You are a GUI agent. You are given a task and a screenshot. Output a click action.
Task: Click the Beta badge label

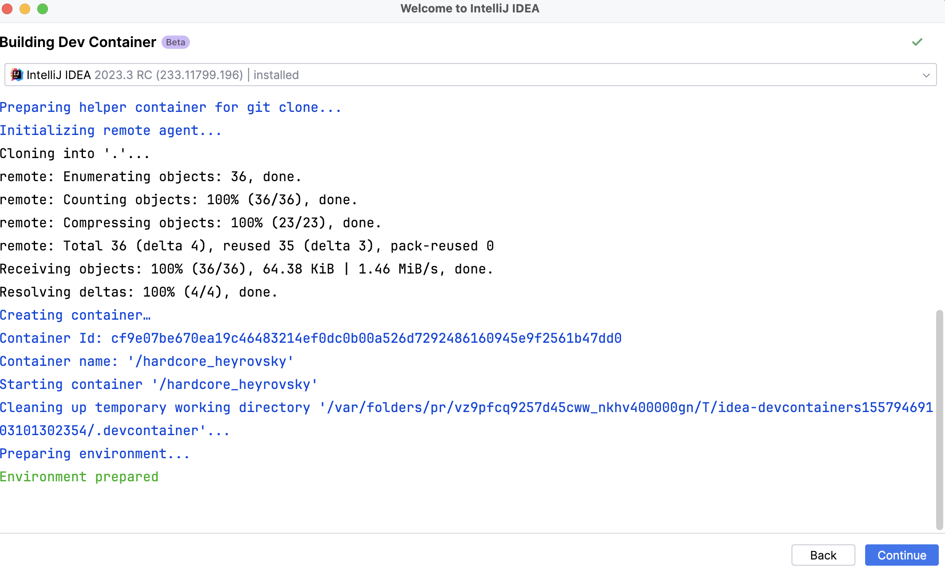point(176,42)
